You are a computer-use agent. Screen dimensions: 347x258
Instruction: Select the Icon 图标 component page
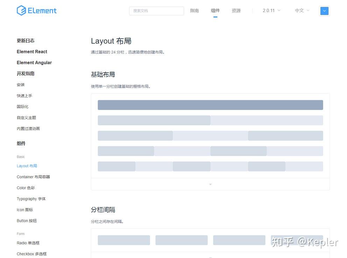click(x=25, y=209)
